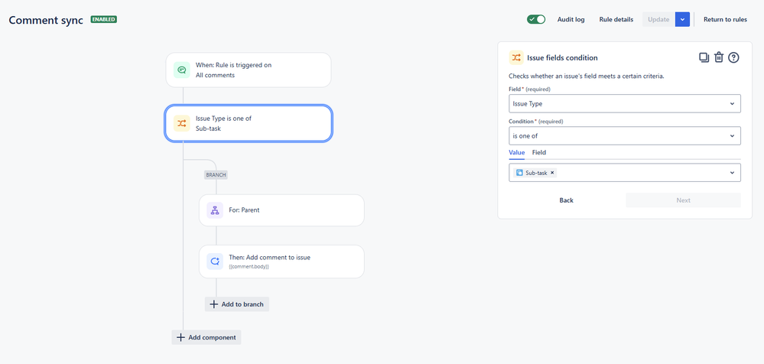This screenshot has height=364, width=764.
Task: Click the comment trigger icon
Action: pos(182,70)
